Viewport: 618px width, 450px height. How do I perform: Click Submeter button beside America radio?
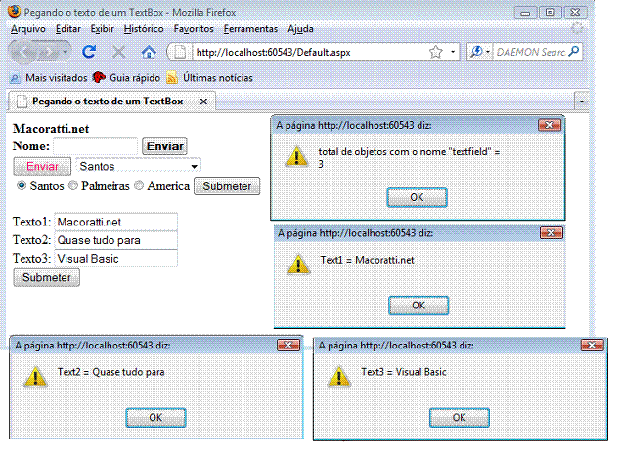click(227, 185)
